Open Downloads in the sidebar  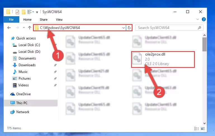[27, 65]
